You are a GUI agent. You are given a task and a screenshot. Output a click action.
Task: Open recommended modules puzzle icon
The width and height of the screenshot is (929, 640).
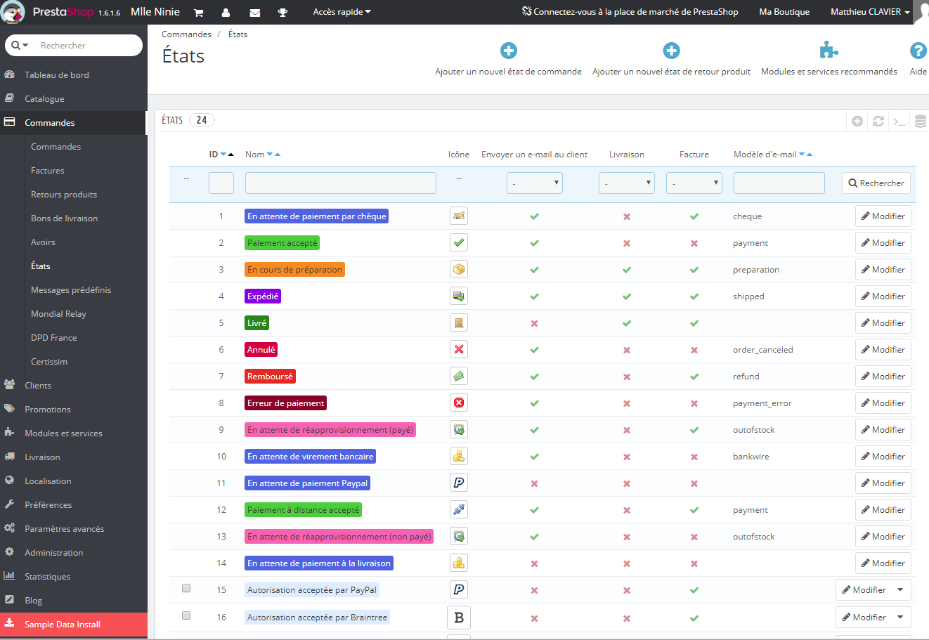click(x=829, y=51)
